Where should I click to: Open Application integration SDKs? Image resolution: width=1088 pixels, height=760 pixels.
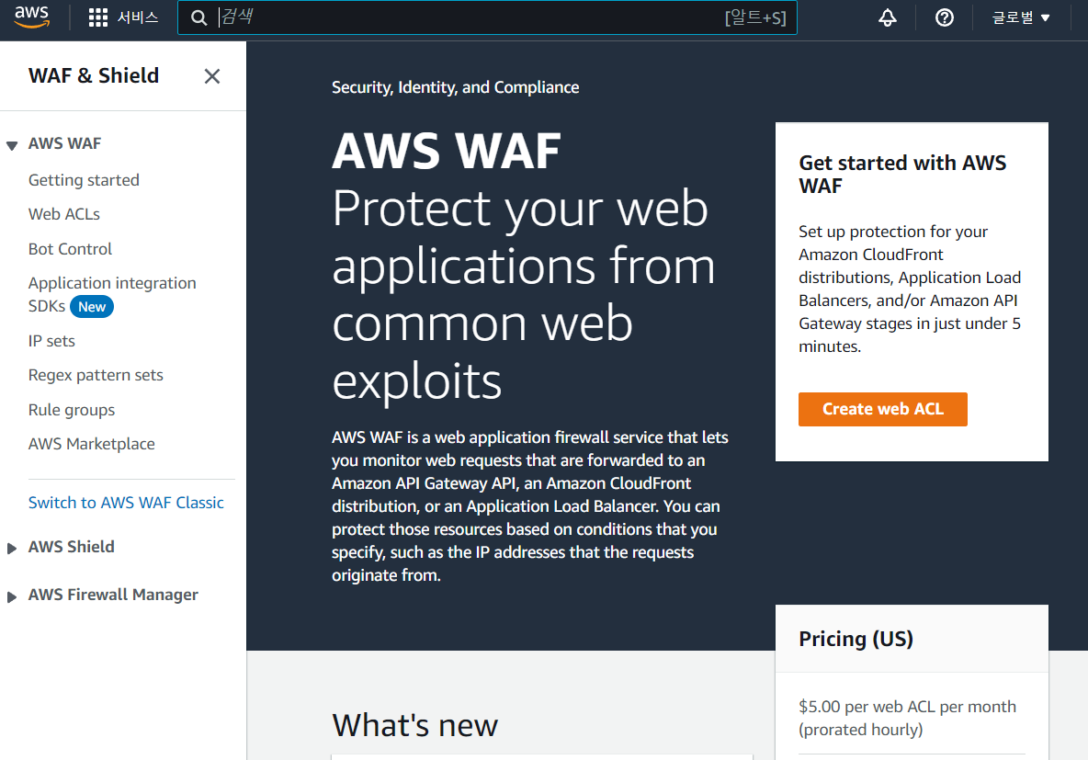pos(112,295)
